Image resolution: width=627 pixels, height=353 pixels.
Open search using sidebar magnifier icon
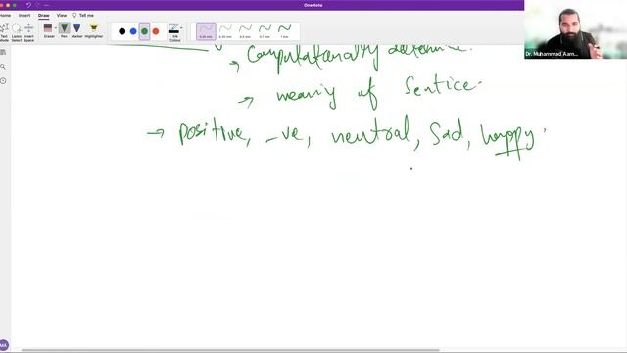click(3, 67)
